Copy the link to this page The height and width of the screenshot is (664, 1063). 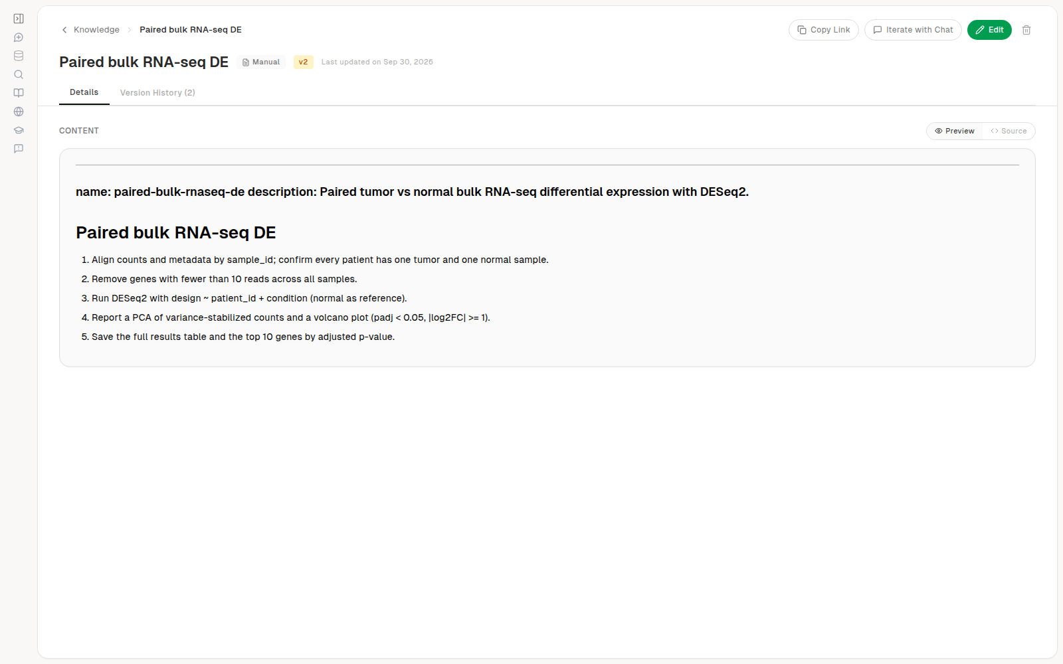tap(824, 30)
